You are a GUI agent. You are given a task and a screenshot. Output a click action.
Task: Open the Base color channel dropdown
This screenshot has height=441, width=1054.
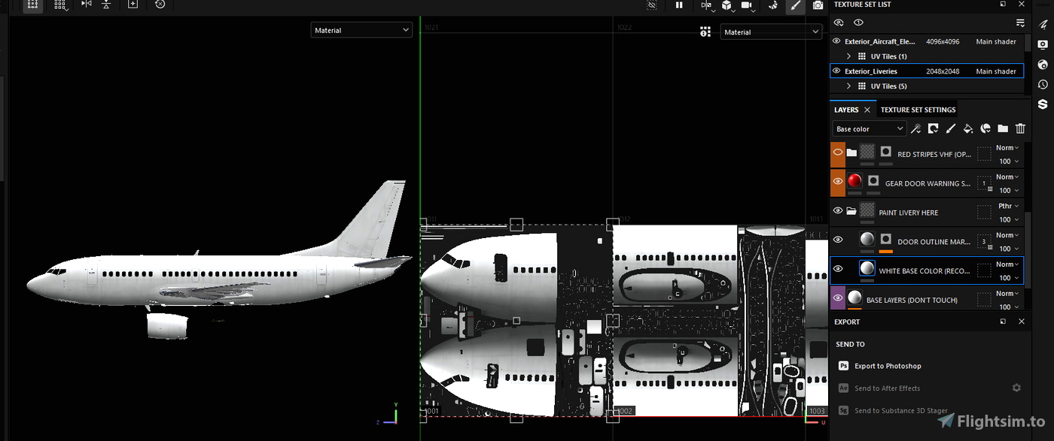(x=868, y=128)
